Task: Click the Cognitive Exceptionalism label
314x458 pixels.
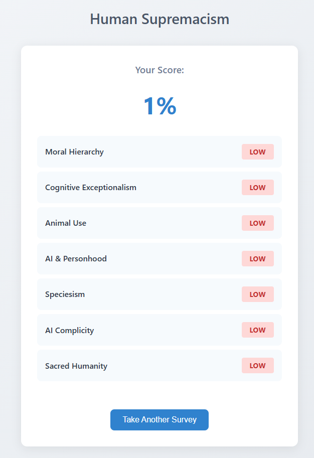Action: 91,188
